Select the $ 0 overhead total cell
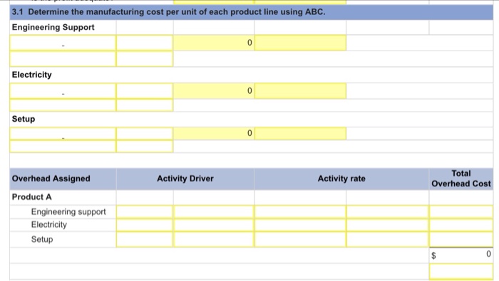The width and height of the screenshot is (499, 281). [461, 255]
